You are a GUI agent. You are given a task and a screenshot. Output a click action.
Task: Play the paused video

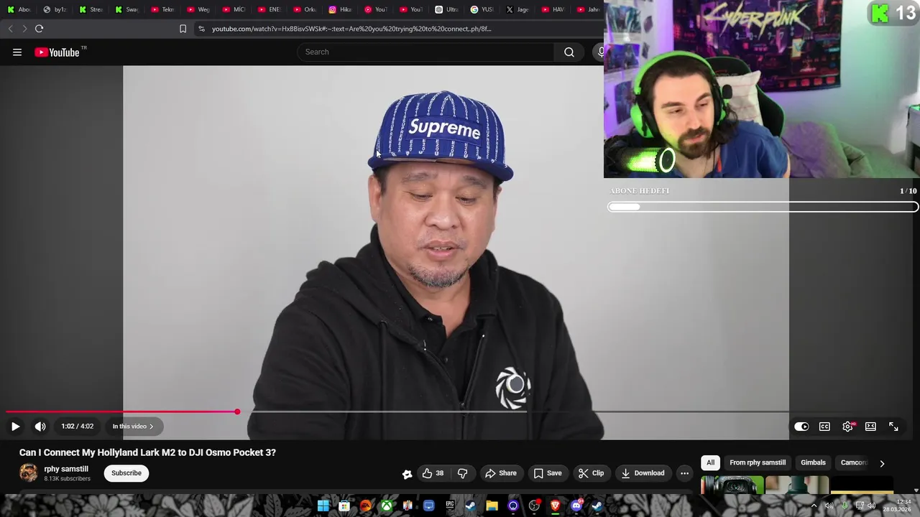15,427
